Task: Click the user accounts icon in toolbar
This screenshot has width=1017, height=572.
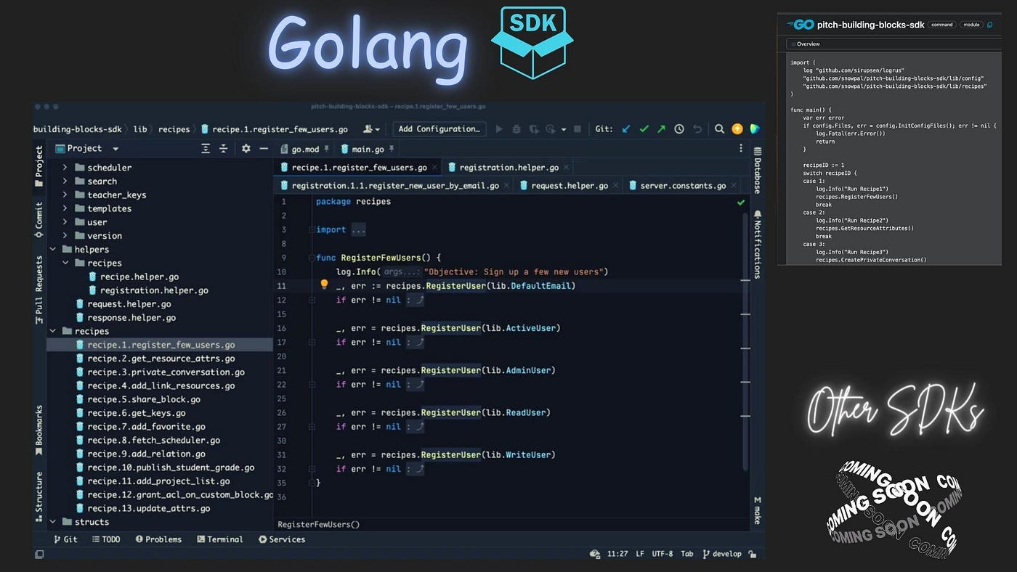Action: 370,129
